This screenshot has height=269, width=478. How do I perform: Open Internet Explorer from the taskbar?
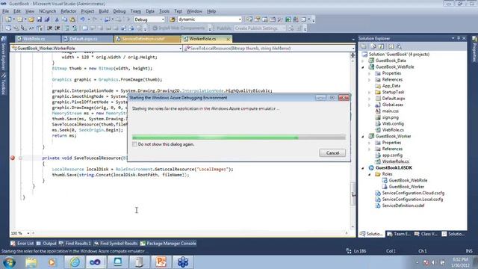75,262
